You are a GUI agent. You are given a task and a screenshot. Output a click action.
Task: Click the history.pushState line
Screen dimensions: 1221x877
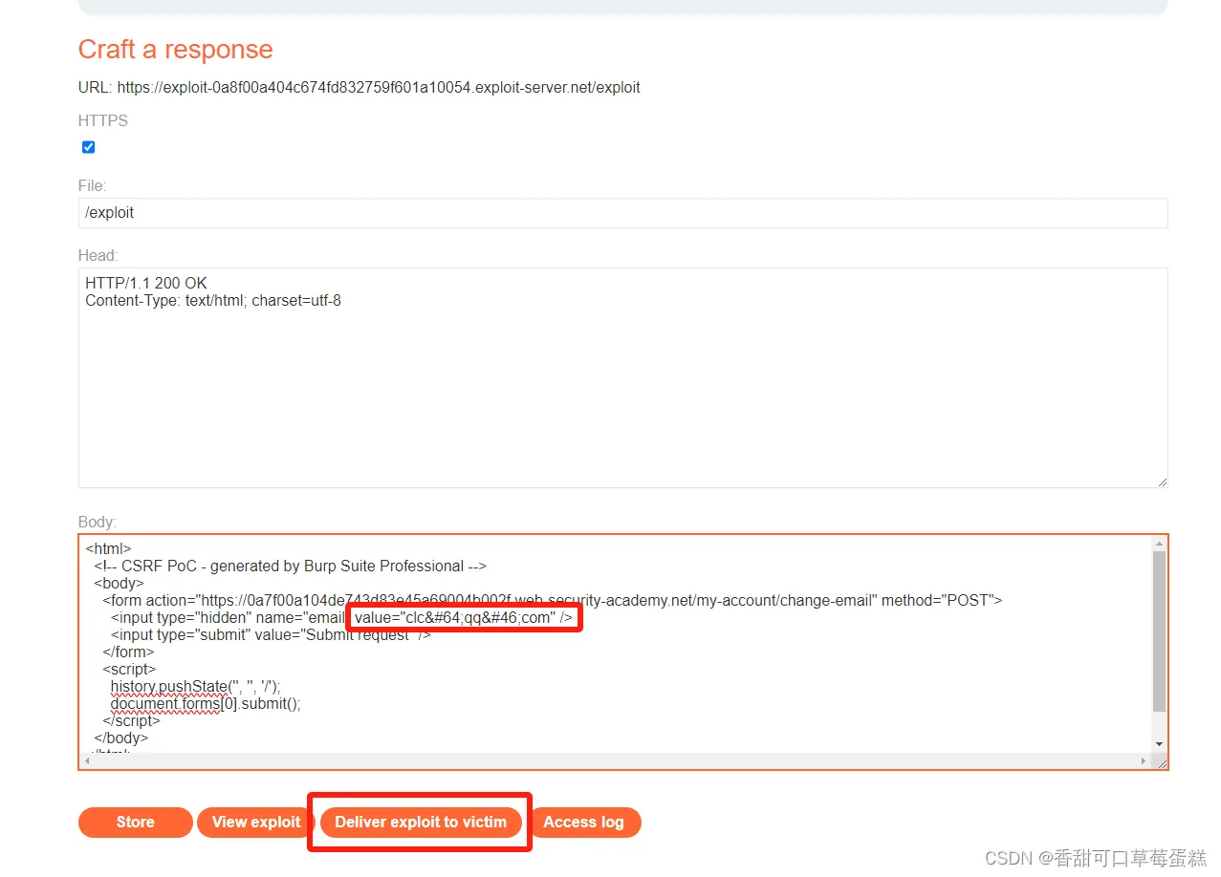tap(196, 687)
